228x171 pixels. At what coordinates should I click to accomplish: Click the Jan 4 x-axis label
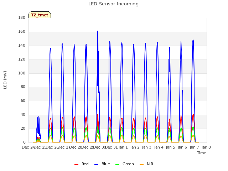pyautogui.click(x=159, y=147)
